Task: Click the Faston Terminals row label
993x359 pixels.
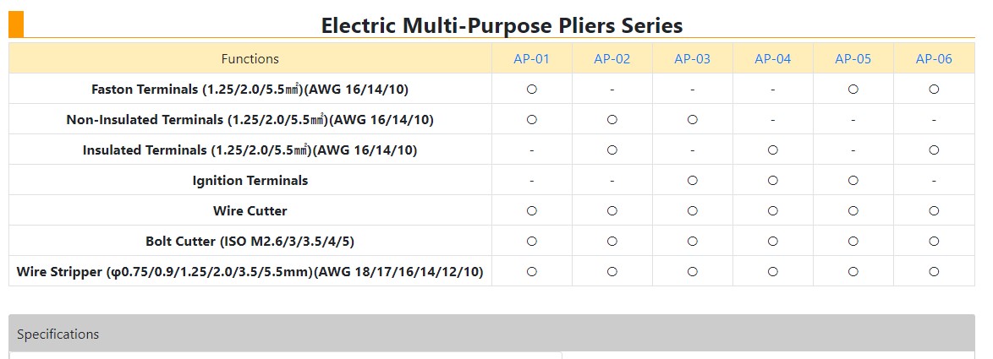Action: pyautogui.click(x=250, y=90)
